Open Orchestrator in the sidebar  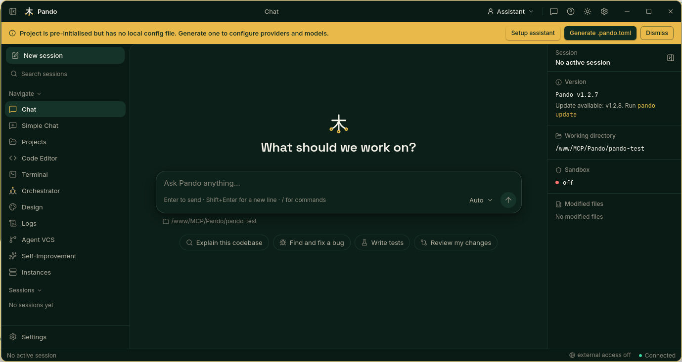65,191
